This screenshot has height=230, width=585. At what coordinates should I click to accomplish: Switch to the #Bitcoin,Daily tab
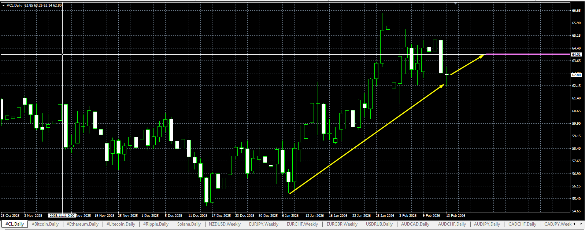pos(45,224)
